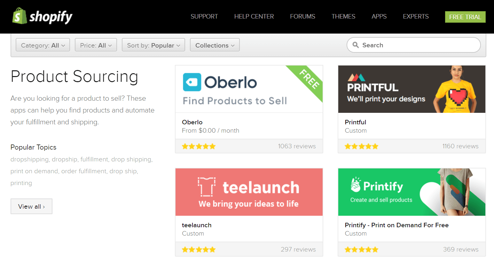Click Printify's star rating
Image resolution: width=494 pixels, height=264 pixels.
[x=362, y=250]
